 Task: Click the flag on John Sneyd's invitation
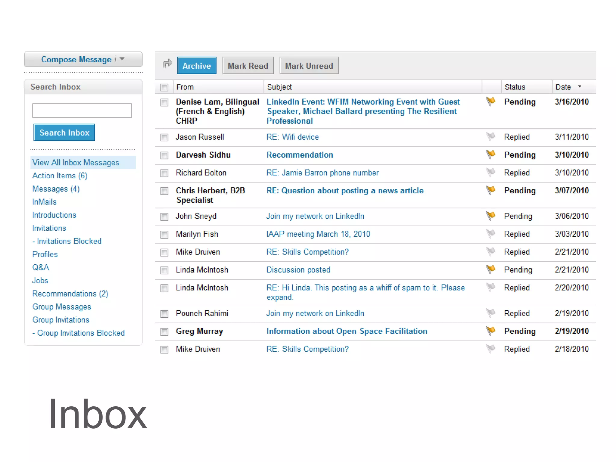pyautogui.click(x=491, y=216)
